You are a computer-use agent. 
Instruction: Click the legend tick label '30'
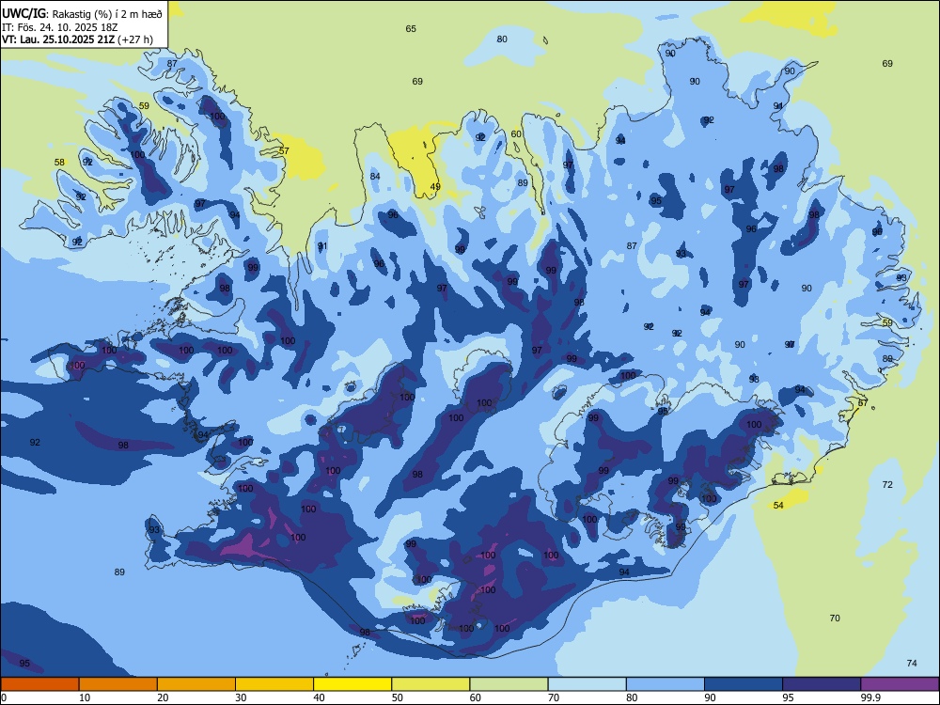click(241, 697)
